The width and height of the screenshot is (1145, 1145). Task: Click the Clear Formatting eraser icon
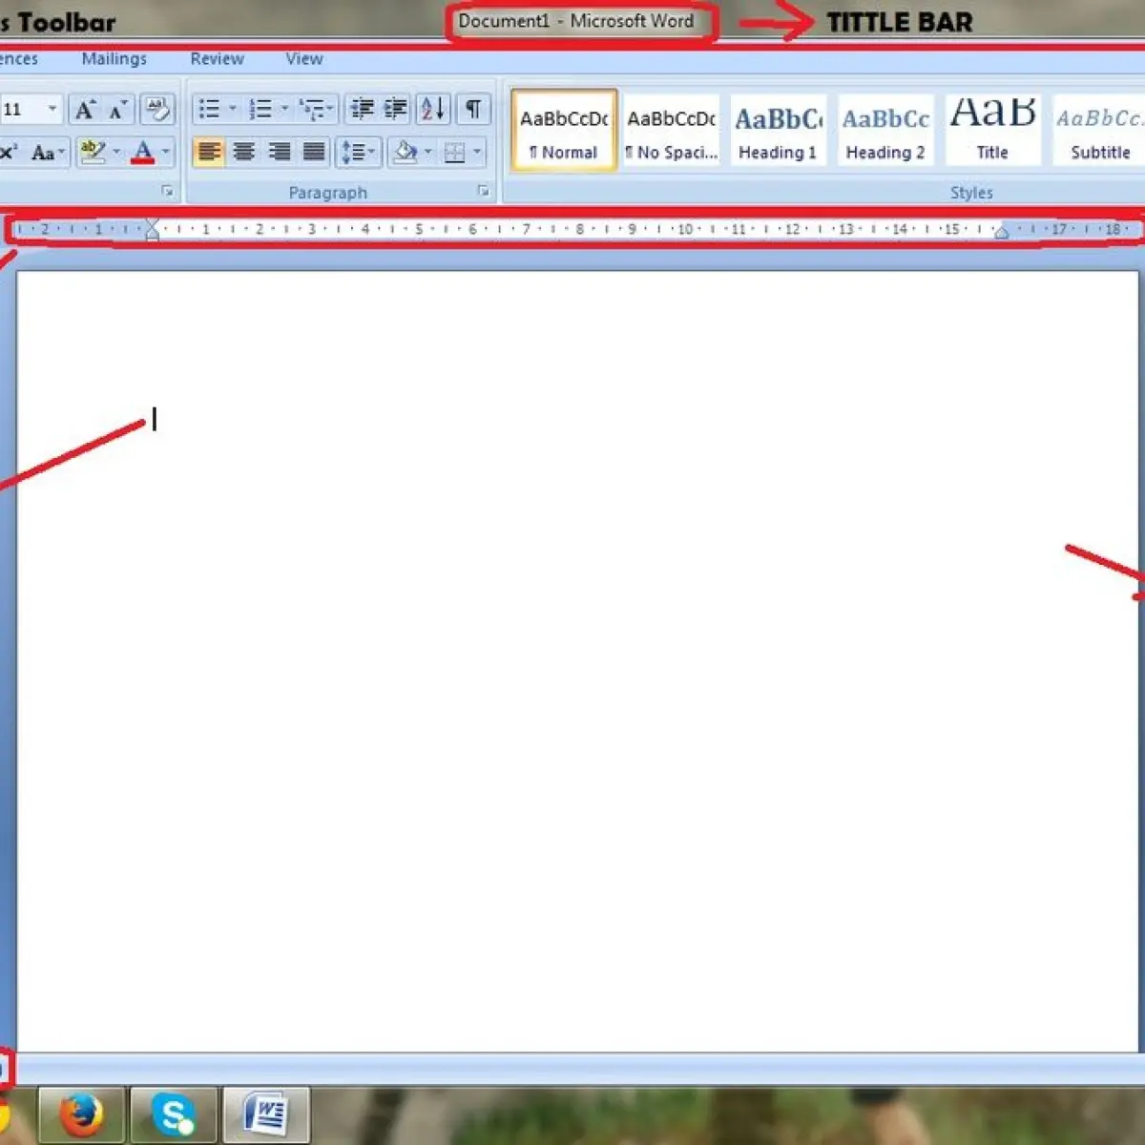pyautogui.click(x=157, y=109)
